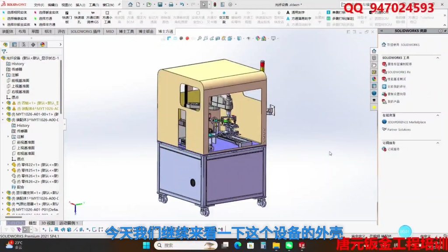Toggle the 选择非钣金实体 selection mode
This screenshot has width=448, height=252.
pyautogui.click(x=16, y=24)
